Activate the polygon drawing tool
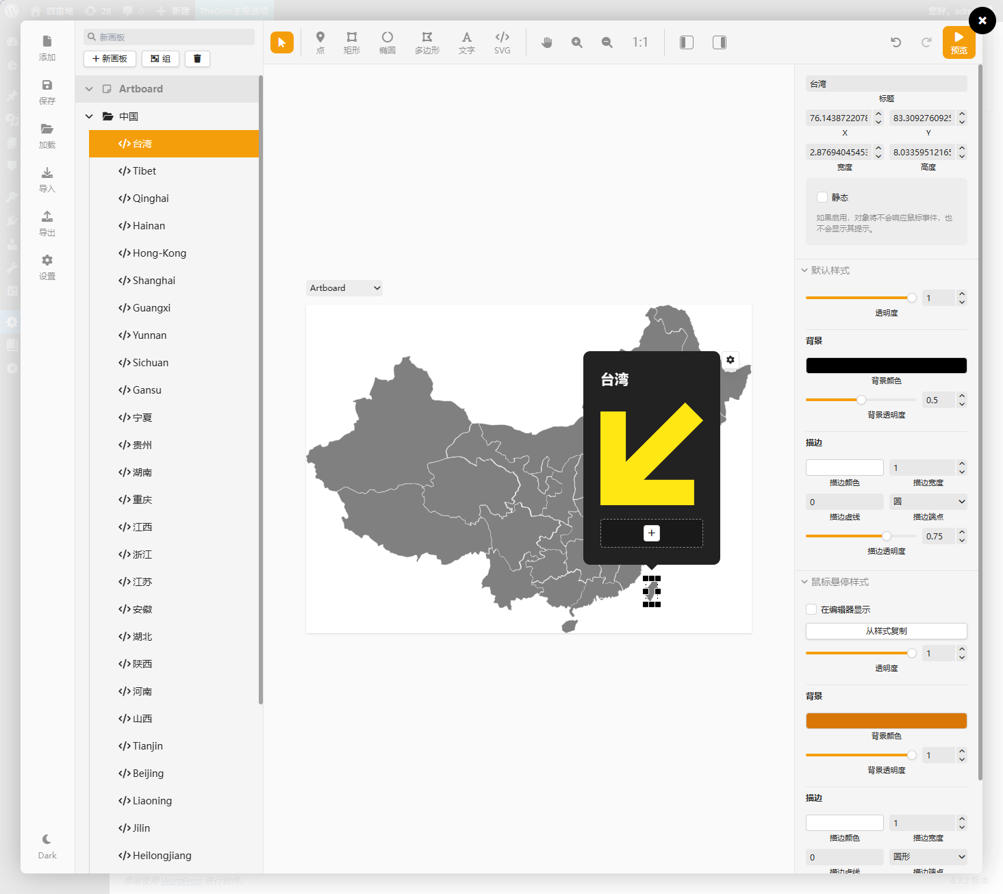This screenshot has width=1003, height=894. [x=427, y=42]
